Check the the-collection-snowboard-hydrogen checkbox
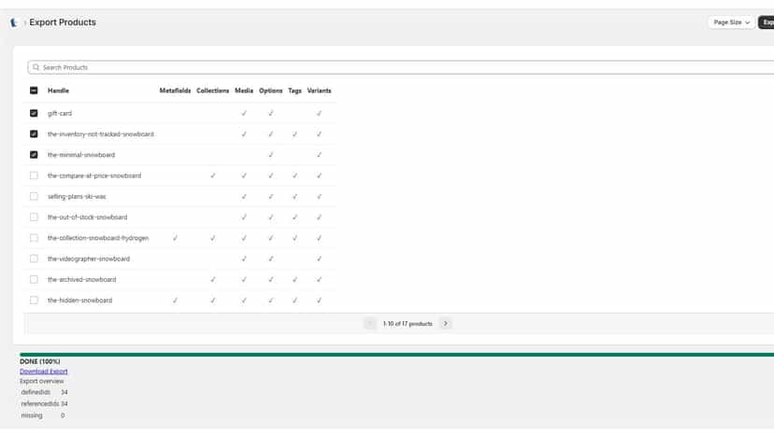Image resolution: width=774 pixels, height=435 pixels. tap(34, 238)
